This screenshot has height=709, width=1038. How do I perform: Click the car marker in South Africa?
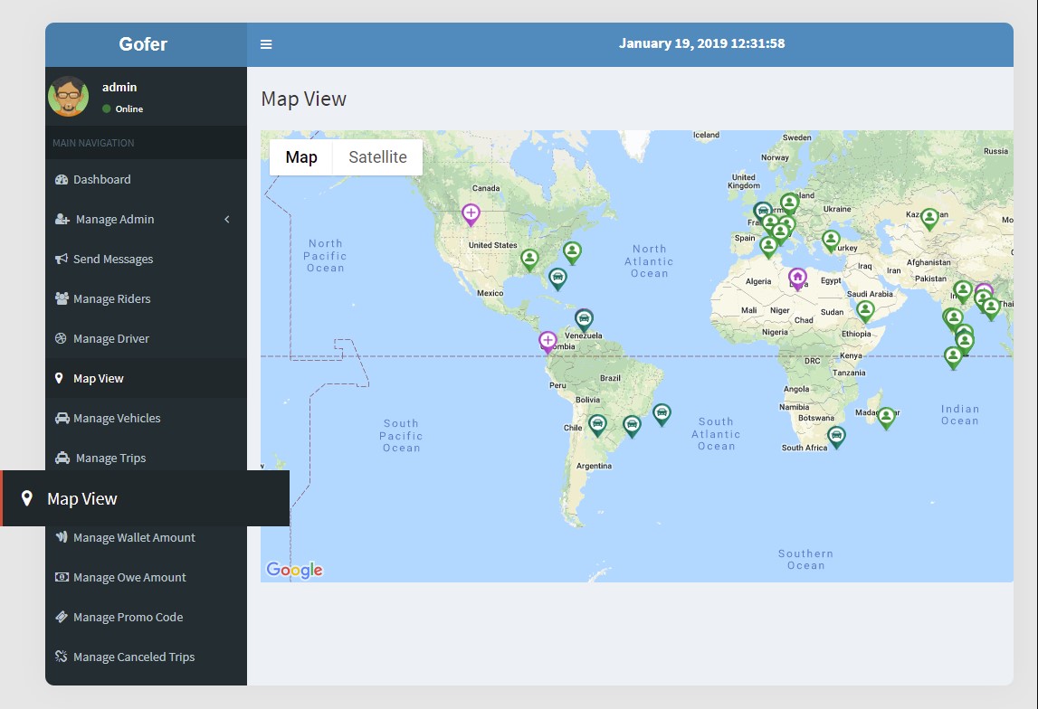click(x=837, y=436)
